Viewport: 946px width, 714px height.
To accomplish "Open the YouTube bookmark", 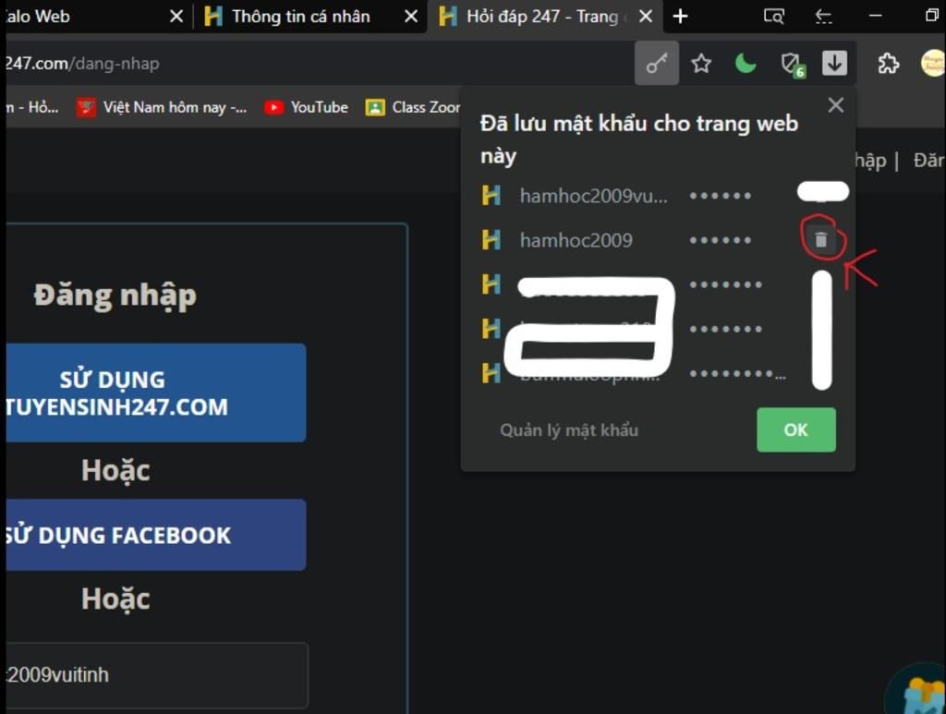I will point(307,107).
